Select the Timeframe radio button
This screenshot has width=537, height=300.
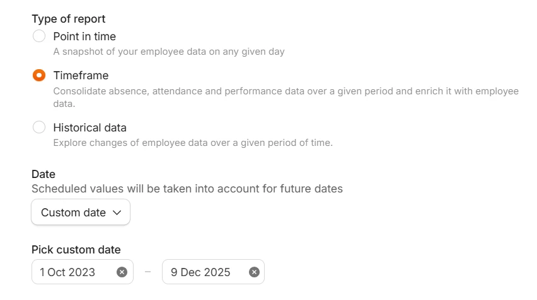tap(39, 75)
